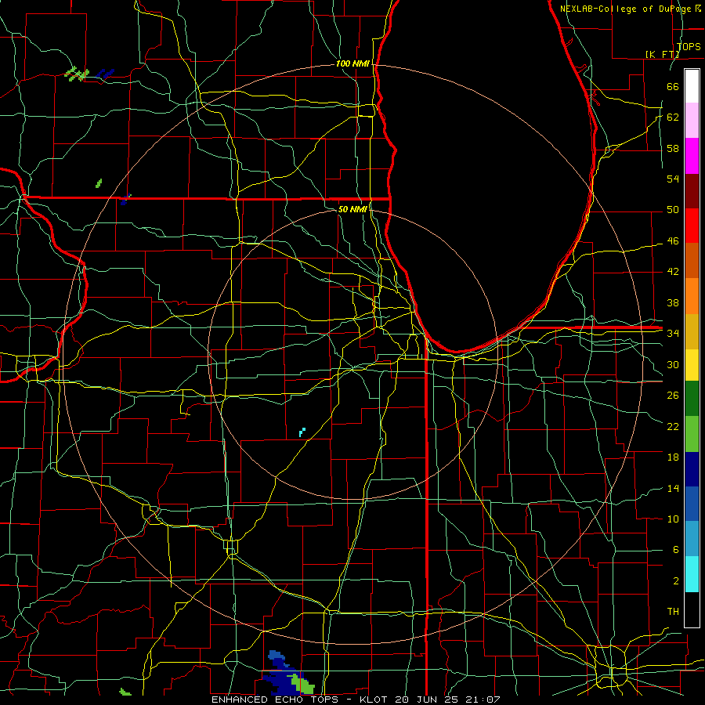Click the legend value 22

pos(673,427)
